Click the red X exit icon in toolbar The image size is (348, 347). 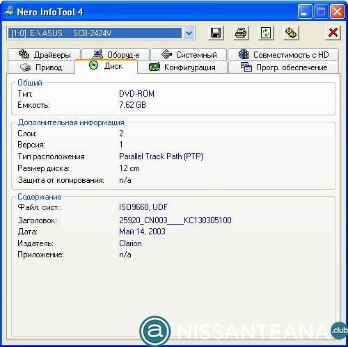[333, 33]
